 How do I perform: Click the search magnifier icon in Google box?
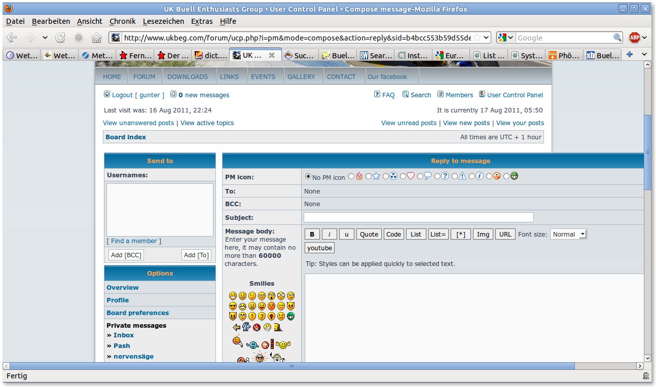click(x=617, y=38)
